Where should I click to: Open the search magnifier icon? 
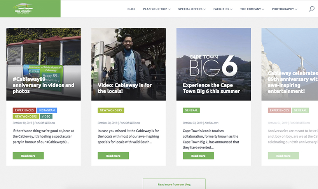[x=311, y=9]
